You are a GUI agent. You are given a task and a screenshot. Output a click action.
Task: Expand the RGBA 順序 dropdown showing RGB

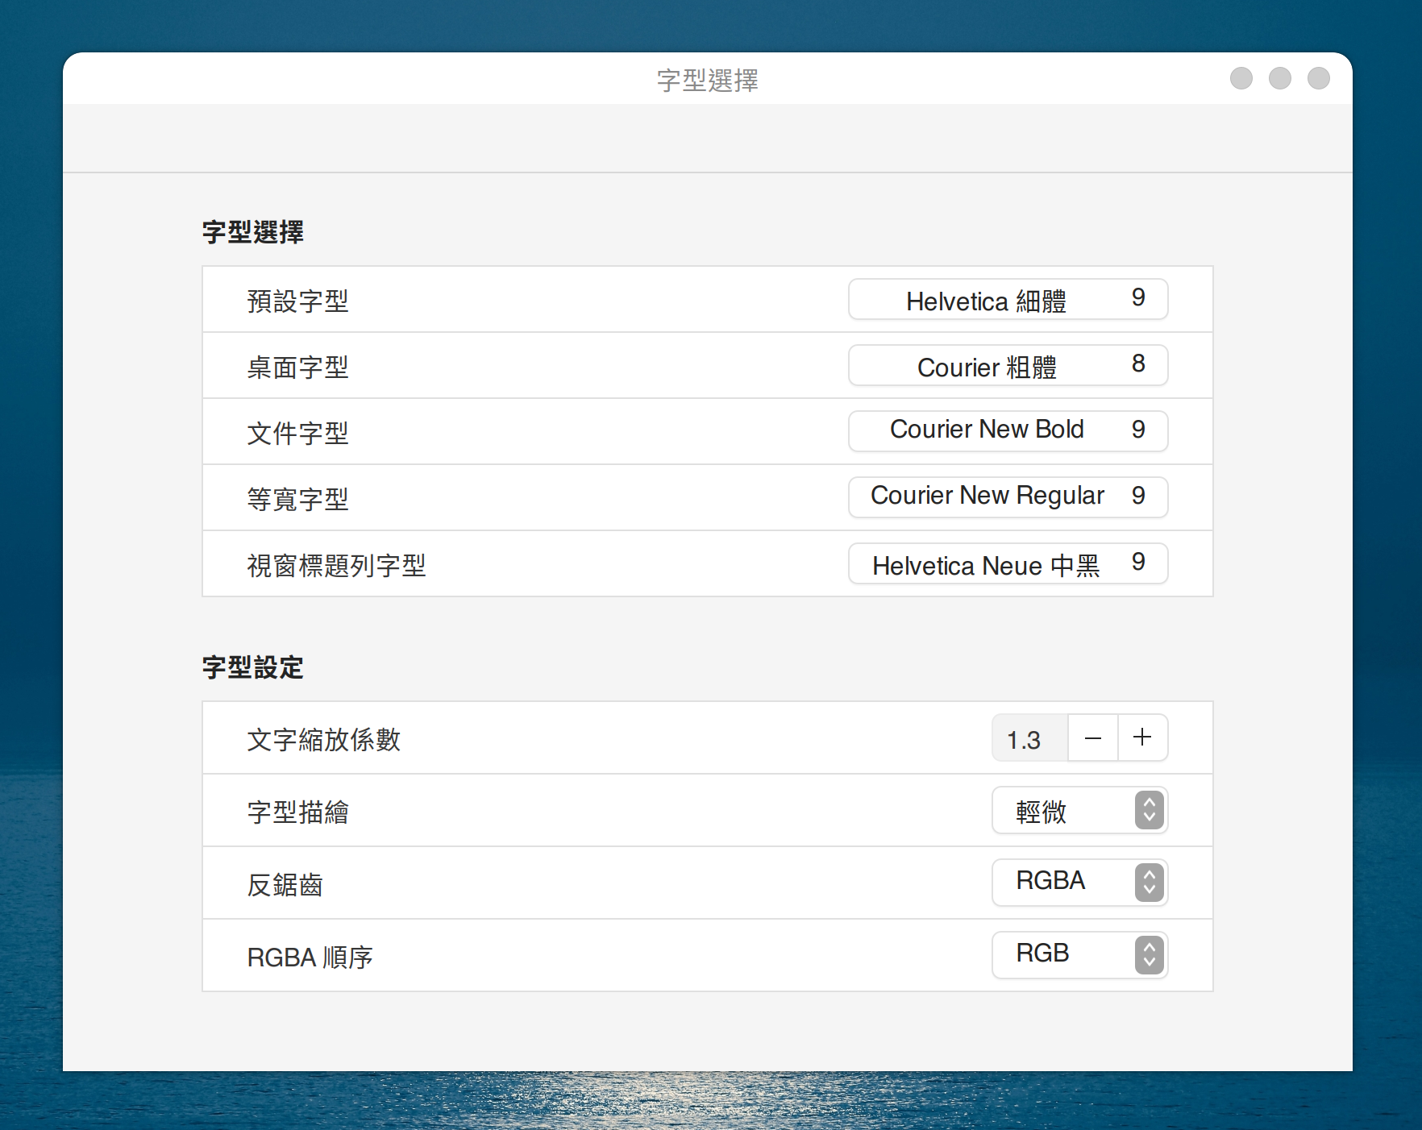[x=1079, y=955]
